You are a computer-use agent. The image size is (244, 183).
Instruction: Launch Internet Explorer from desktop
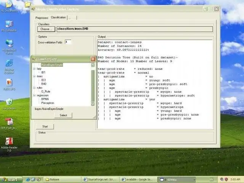(9, 66)
